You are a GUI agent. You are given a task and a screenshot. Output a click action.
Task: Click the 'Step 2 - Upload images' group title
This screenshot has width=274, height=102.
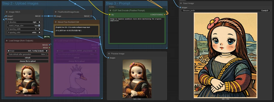pyautogui.click(x=20, y=3)
